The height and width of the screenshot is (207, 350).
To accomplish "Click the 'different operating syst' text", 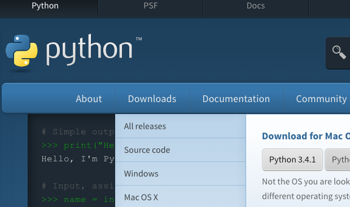I will coord(306,196).
